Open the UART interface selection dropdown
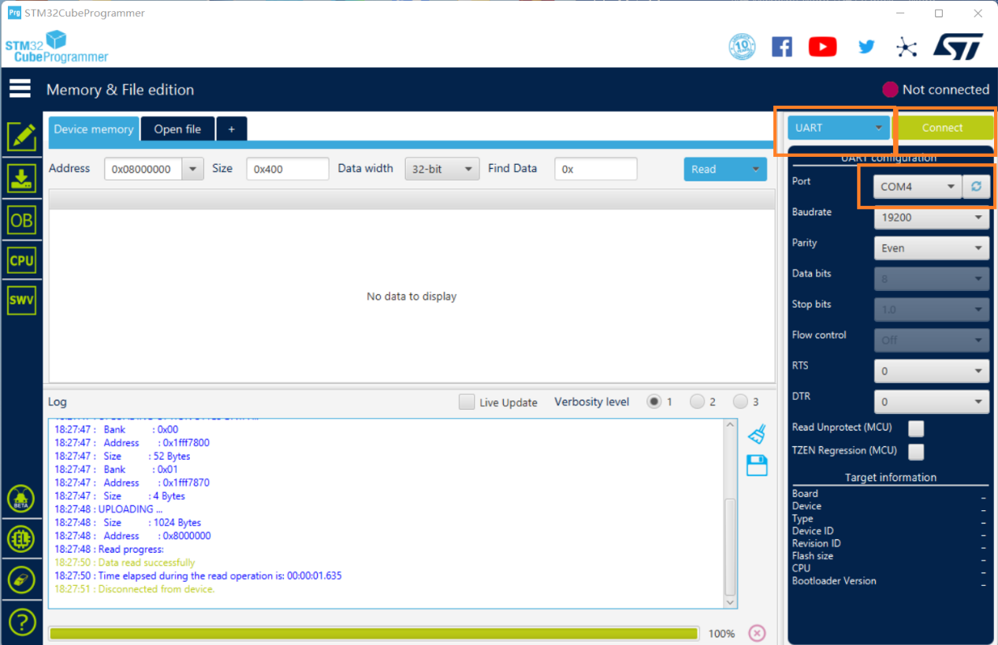The image size is (998, 645). tap(838, 128)
